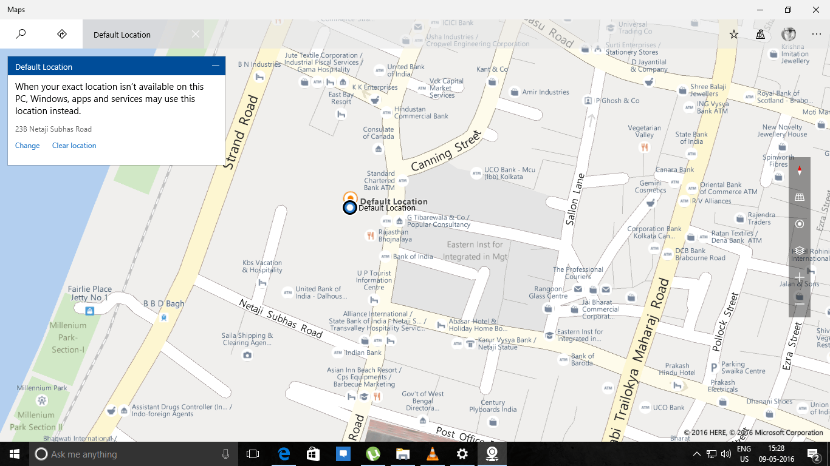This screenshot has width=830, height=466.
Task: Open the Search pane
Action: click(x=21, y=35)
